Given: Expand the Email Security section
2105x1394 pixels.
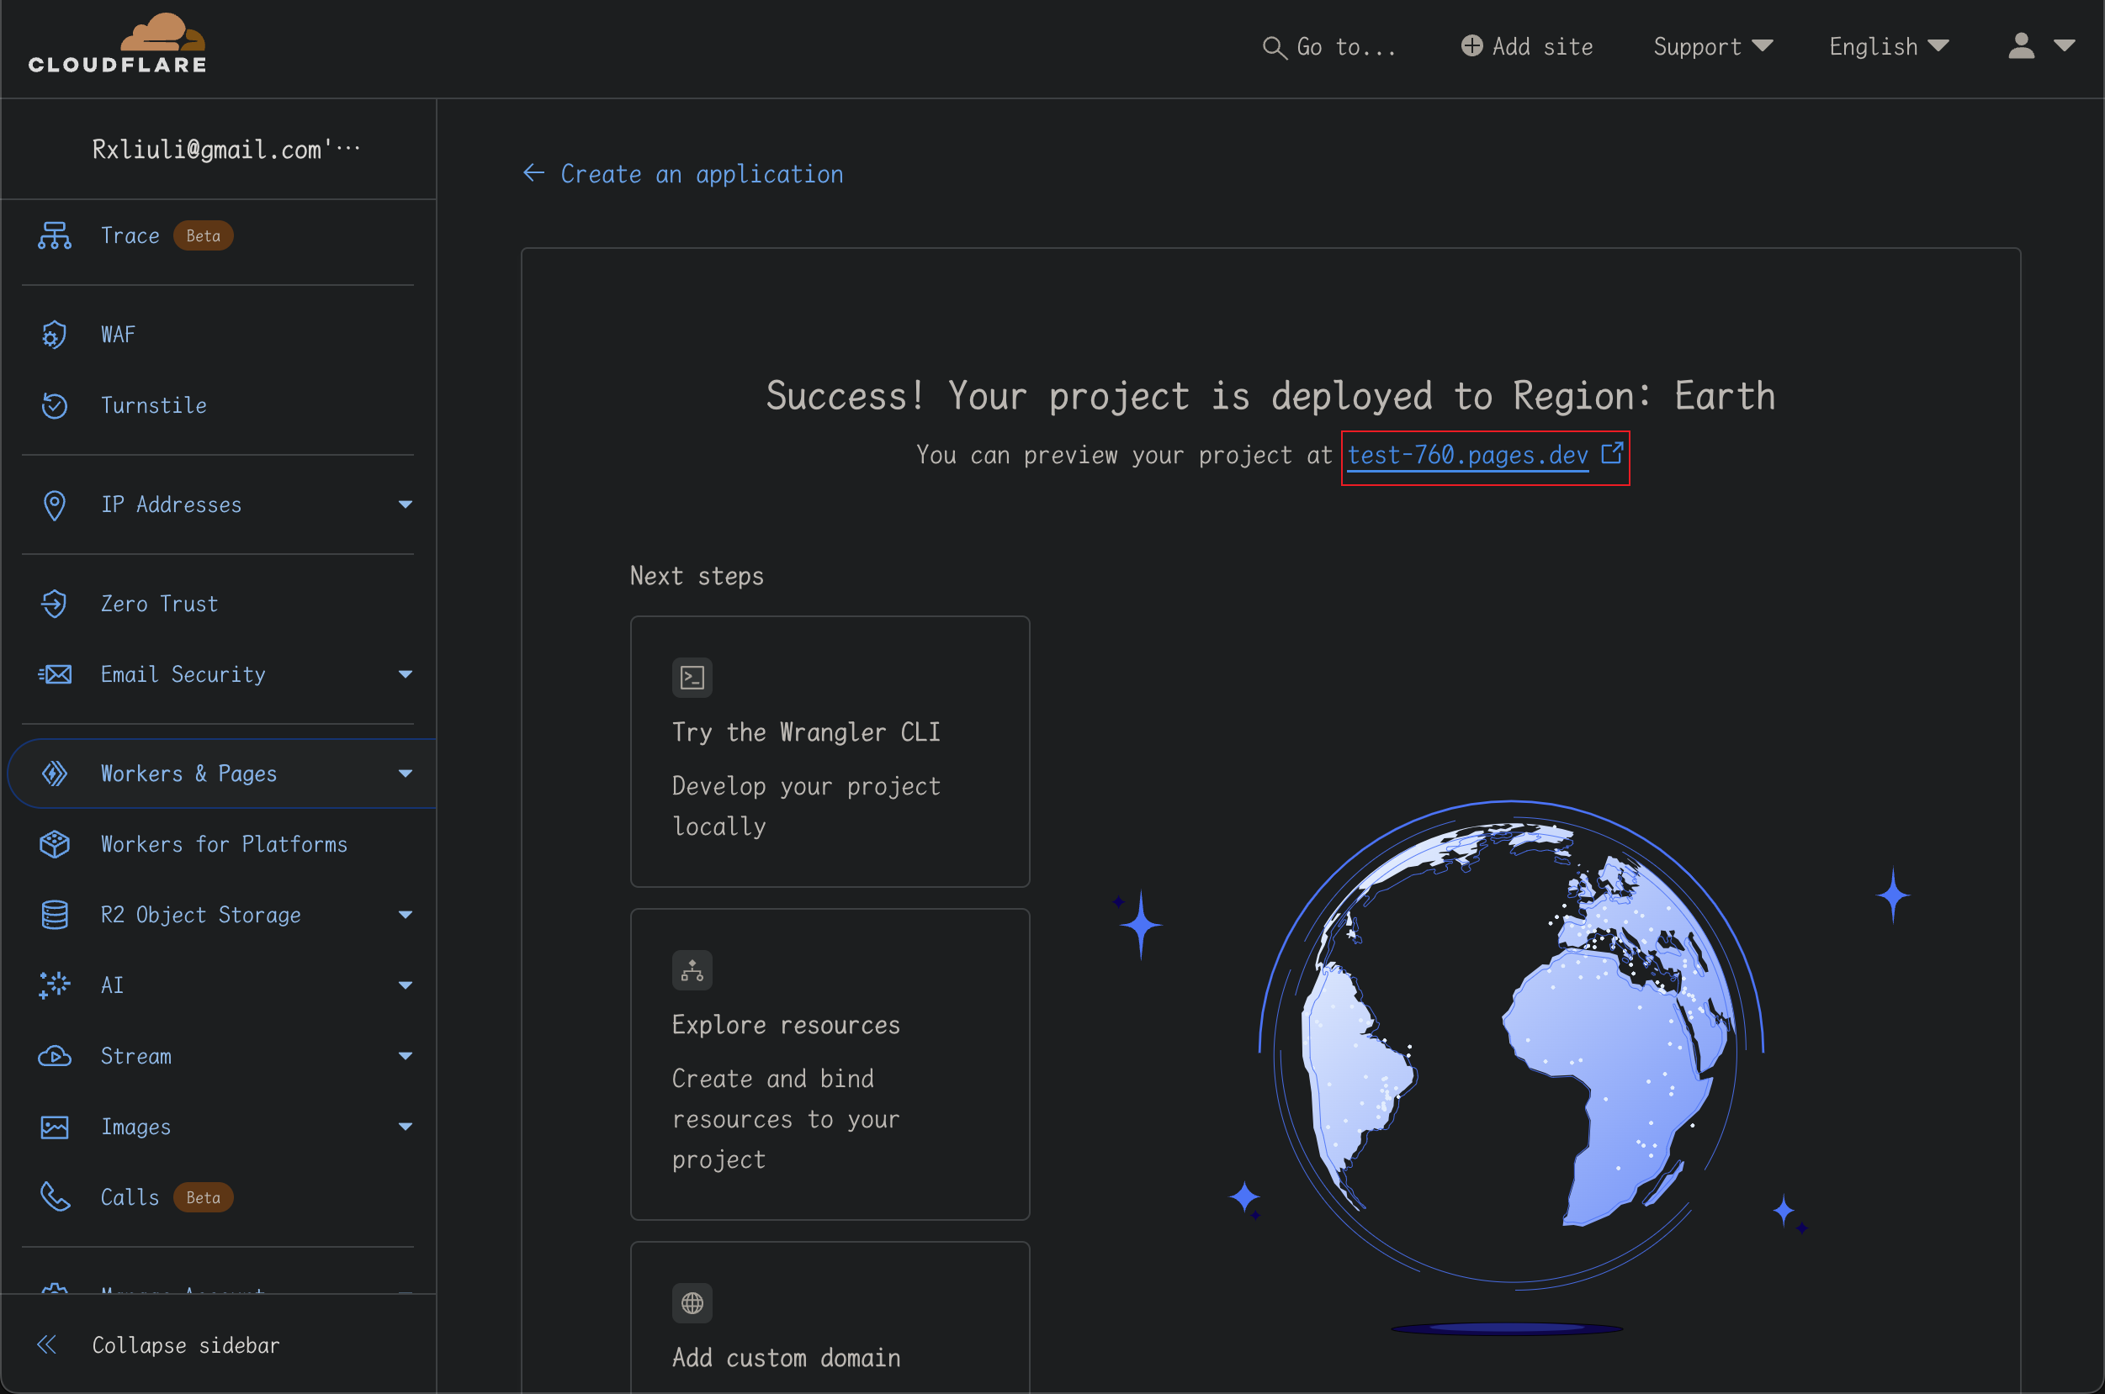Looking at the screenshot, I should click(x=405, y=674).
